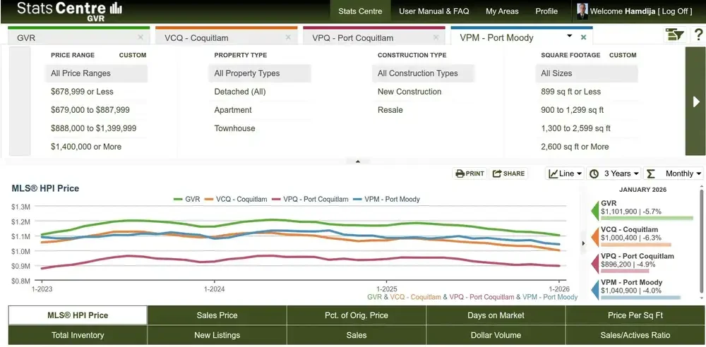Open the Line chart type dropdown
This screenshot has width=706, height=347.
point(565,173)
